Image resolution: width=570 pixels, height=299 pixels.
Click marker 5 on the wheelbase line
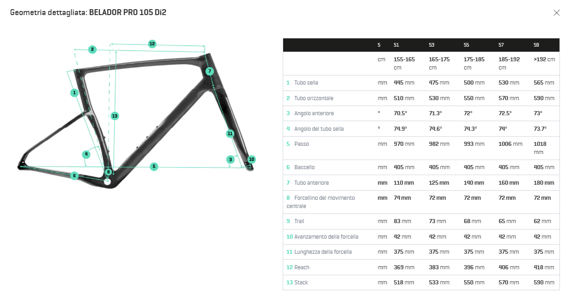154,167
